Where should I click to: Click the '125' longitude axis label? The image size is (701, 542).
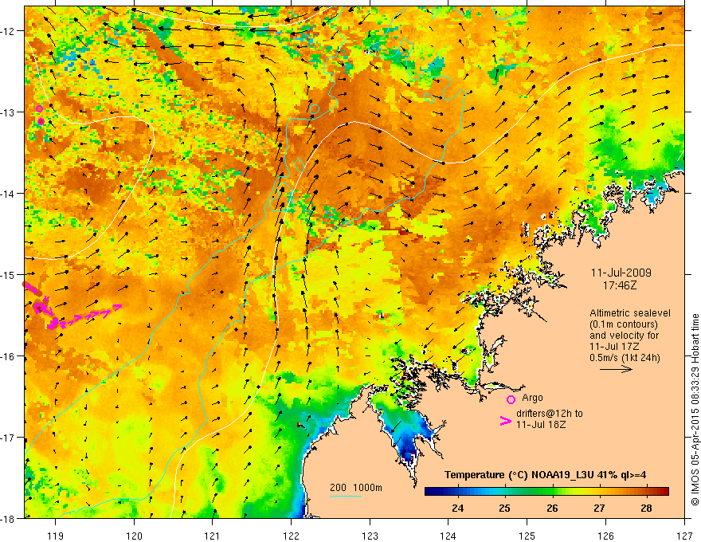(x=527, y=536)
